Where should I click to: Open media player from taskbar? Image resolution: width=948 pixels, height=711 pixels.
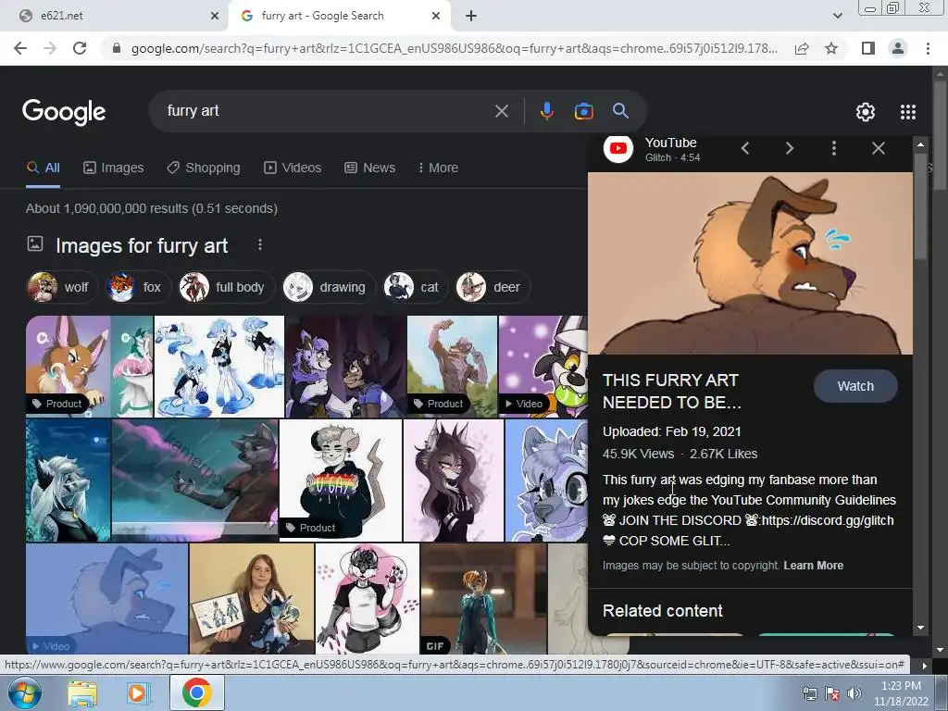click(137, 693)
